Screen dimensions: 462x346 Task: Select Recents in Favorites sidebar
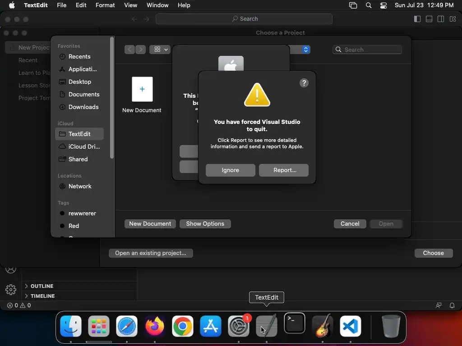point(79,56)
